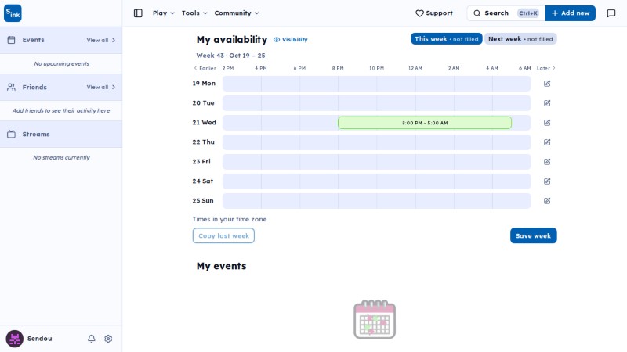Open settings gear icon
This screenshot has height=352, width=627.
tap(108, 339)
